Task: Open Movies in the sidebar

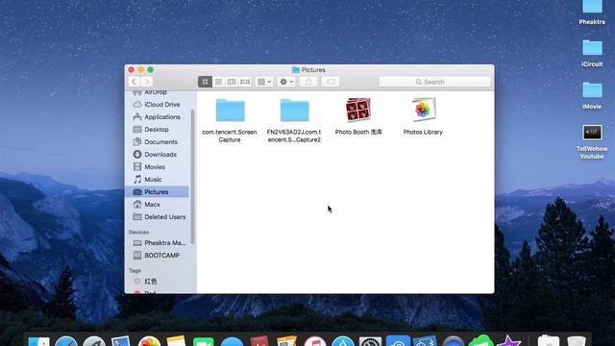Action: [x=157, y=167]
